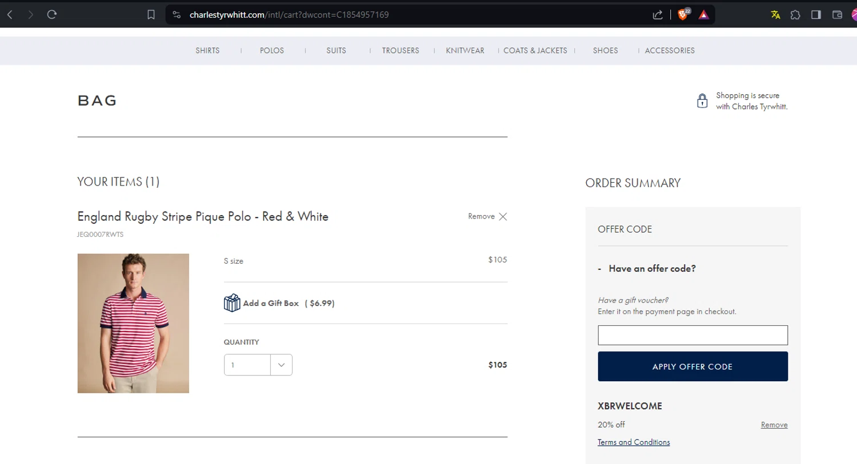The image size is (857, 464).
Task: Open Brave Rewards triangle icon
Action: click(704, 15)
